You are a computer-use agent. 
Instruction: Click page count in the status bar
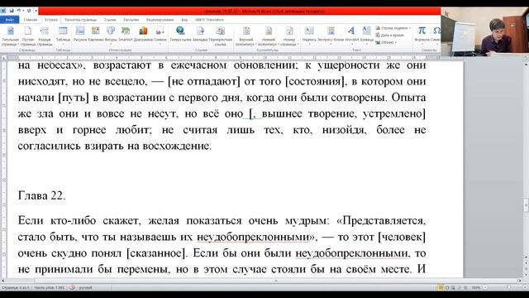(16, 288)
